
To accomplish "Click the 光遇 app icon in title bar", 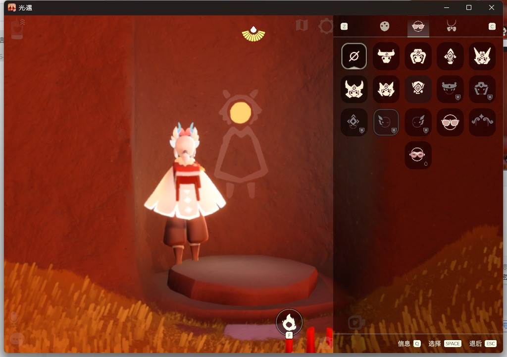I will click(12, 7).
